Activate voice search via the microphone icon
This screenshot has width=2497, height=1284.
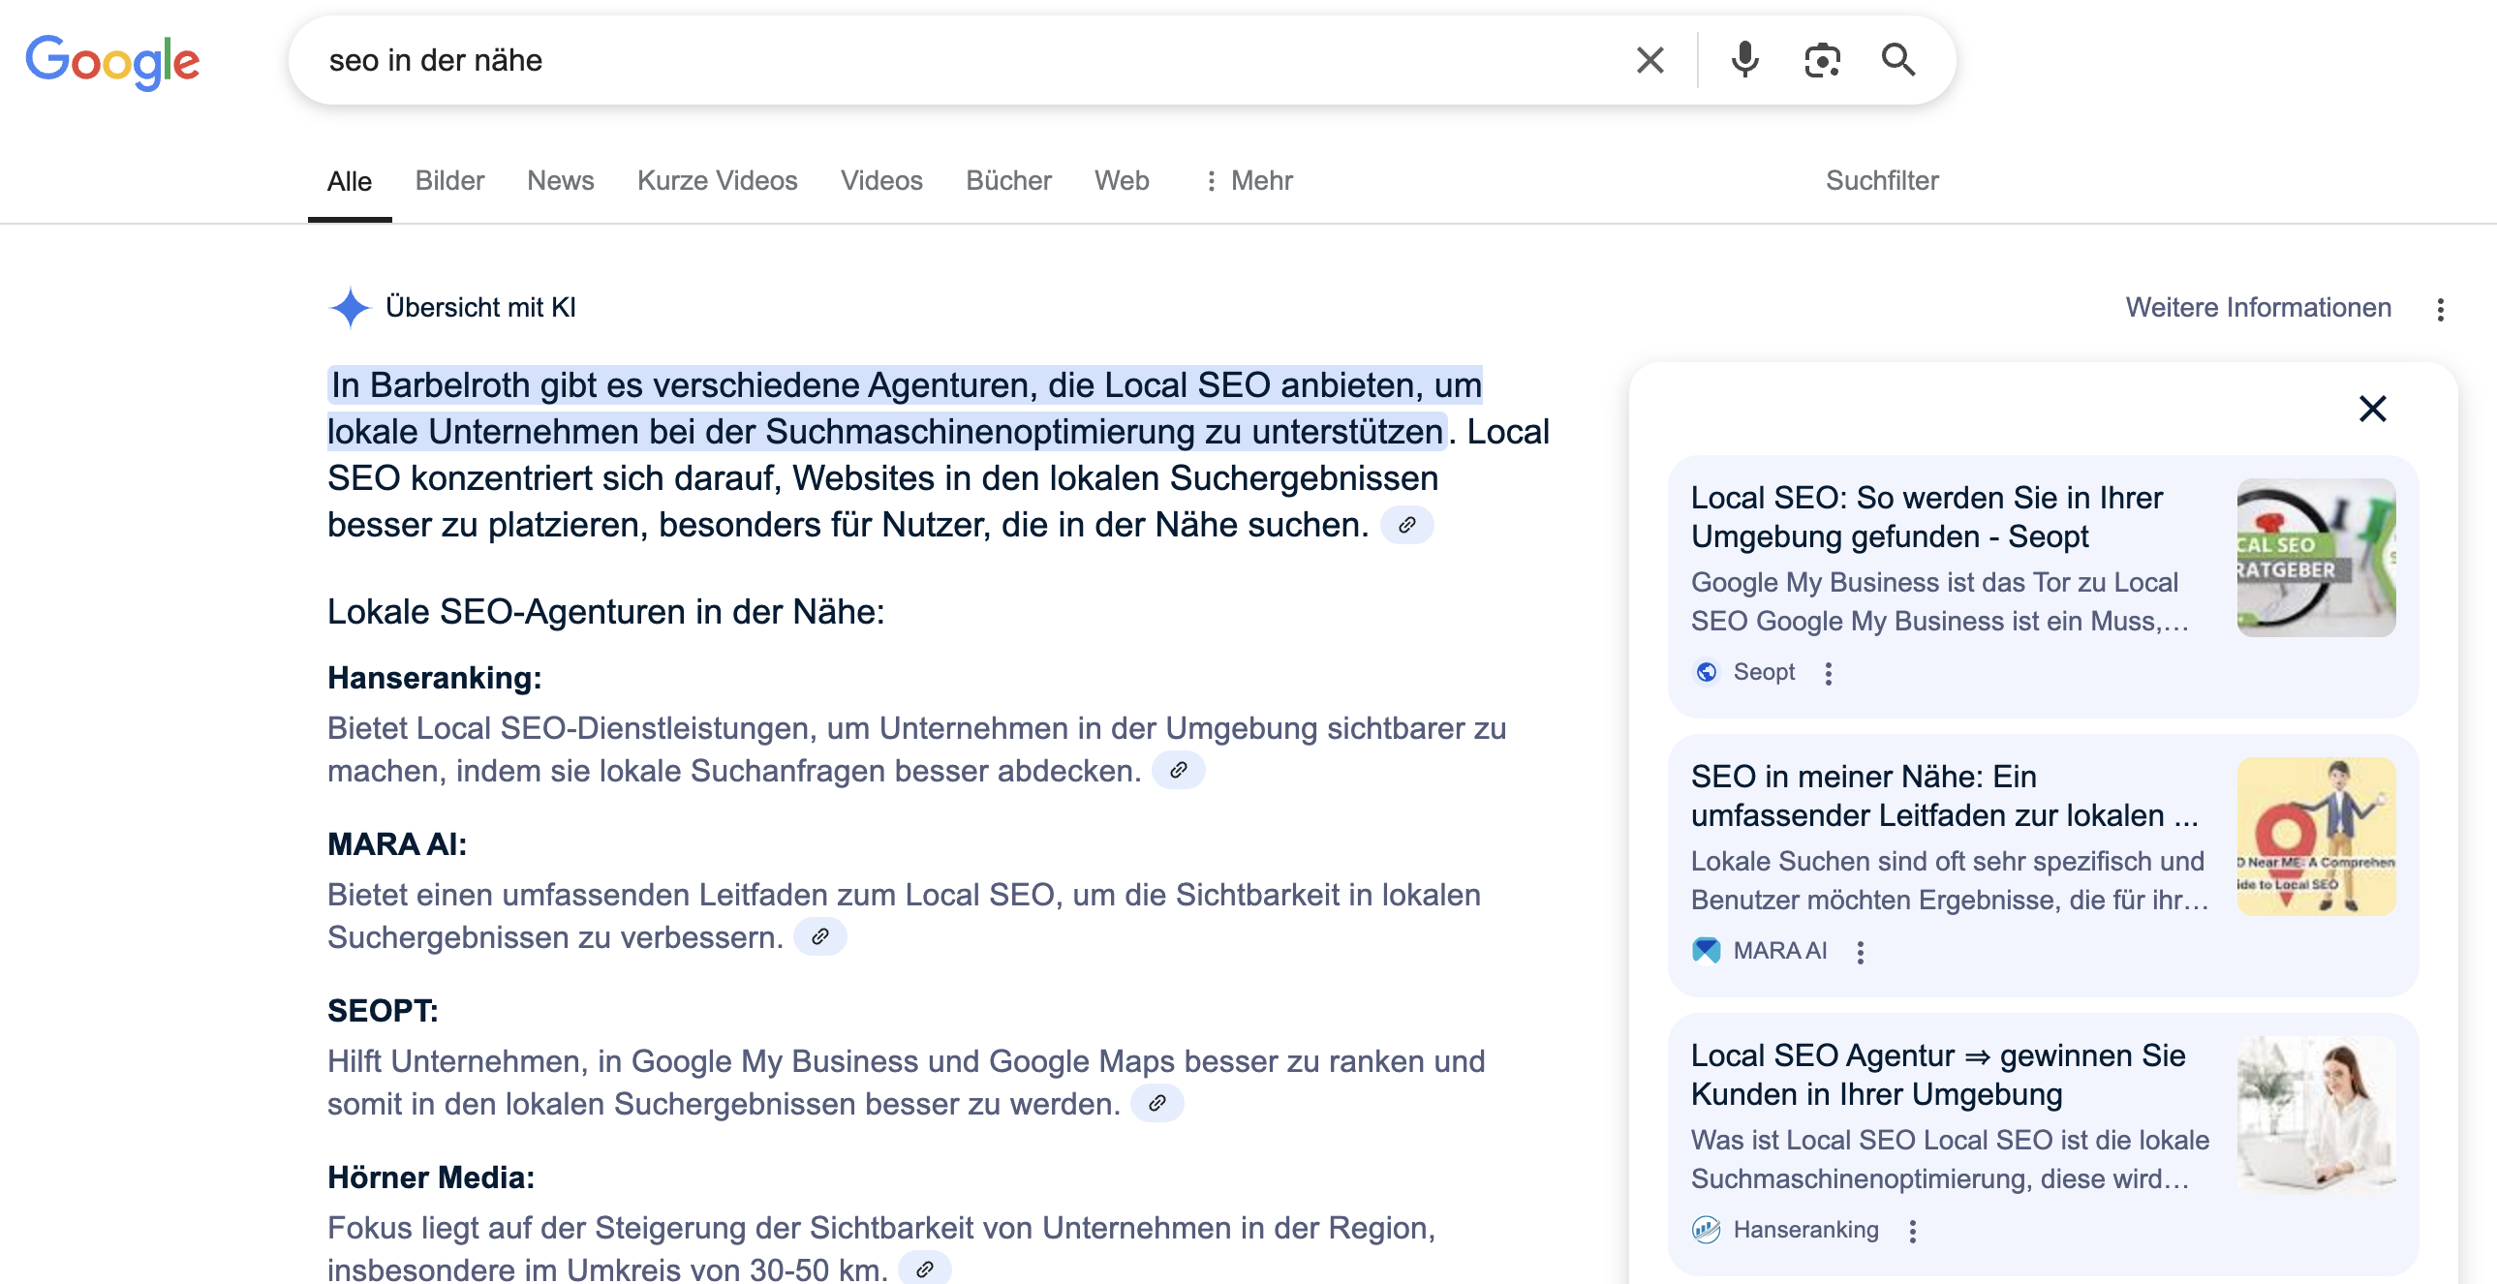(1743, 60)
